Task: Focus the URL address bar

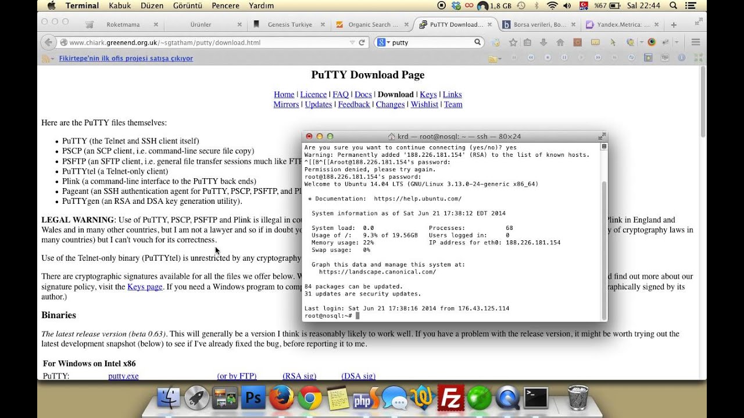Action: [208, 42]
